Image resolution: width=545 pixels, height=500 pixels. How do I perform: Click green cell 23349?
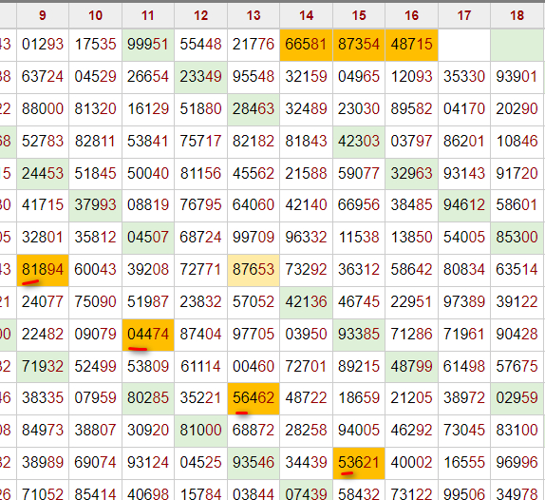pos(200,77)
